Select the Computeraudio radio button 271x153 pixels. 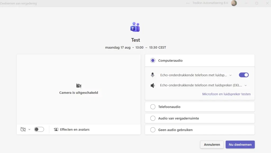[x=153, y=60]
